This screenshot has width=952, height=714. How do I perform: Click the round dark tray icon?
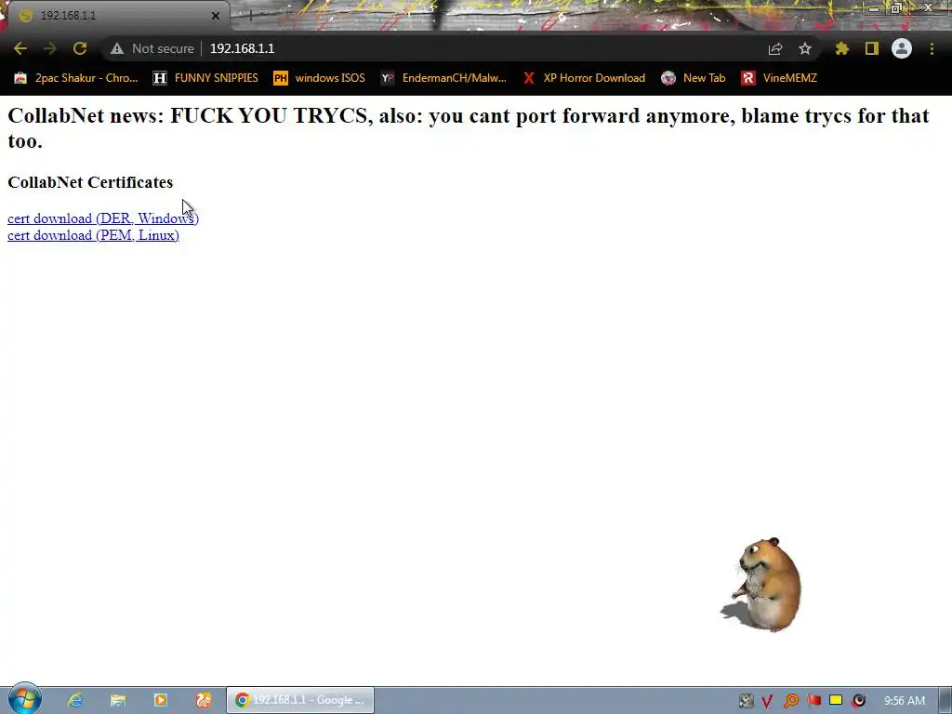click(858, 701)
